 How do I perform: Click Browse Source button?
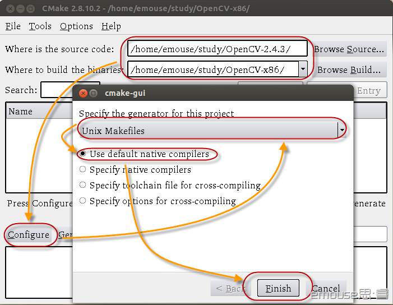tap(349, 49)
